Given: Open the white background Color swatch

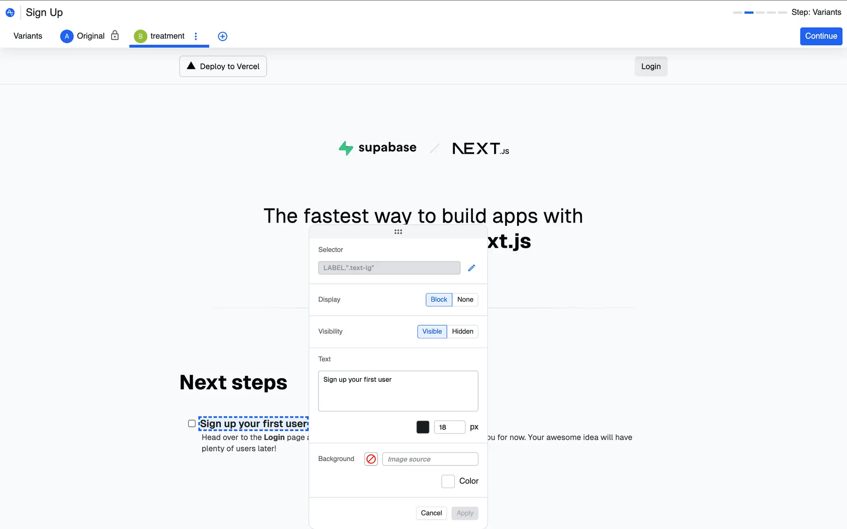Looking at the screenshot, I should point(448,481).
